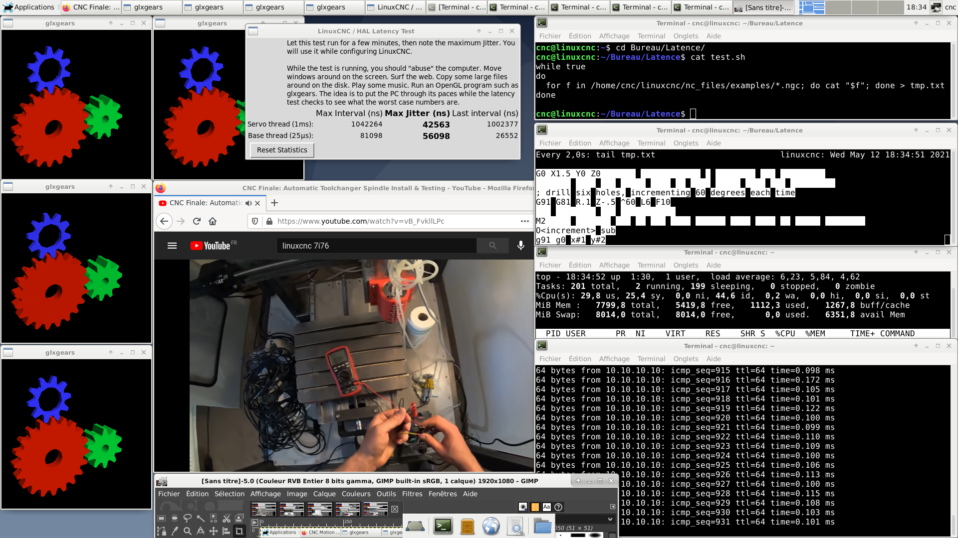
Task: Click the YouTube video player frame
Action: [362, 366]
